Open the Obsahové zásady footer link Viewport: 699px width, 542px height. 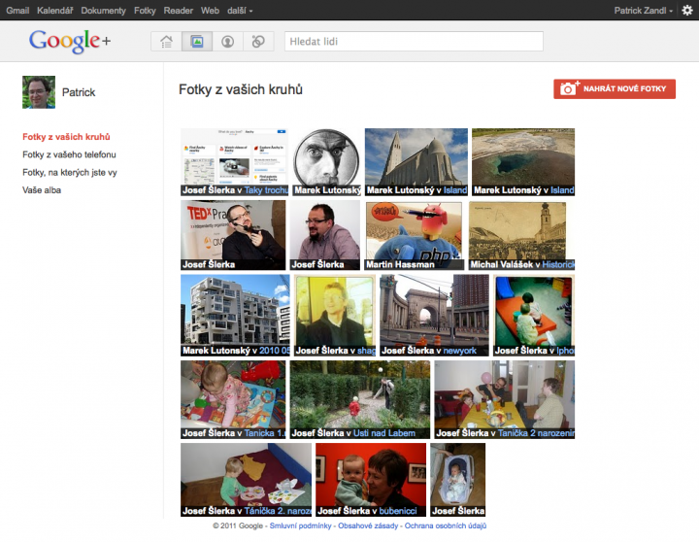(x=368, y=525)
